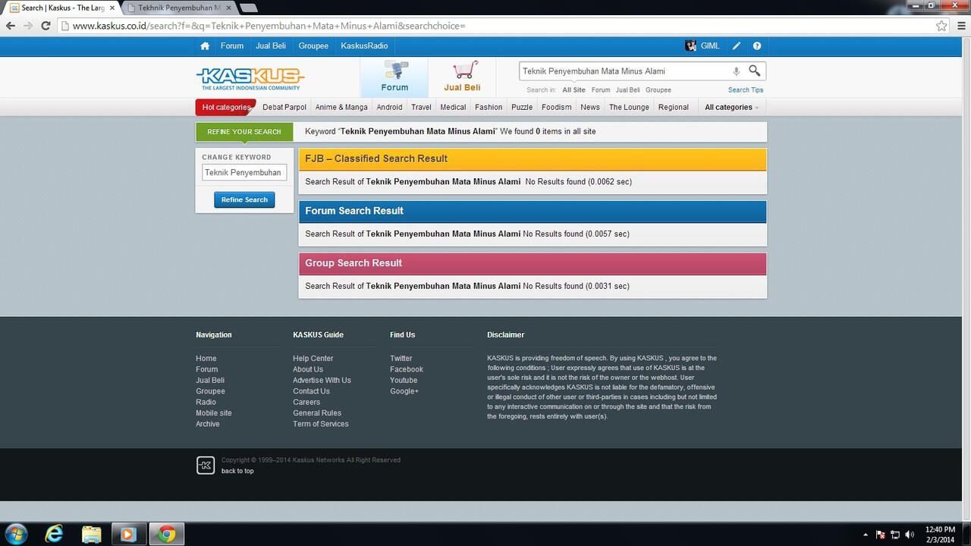Open Twitter footer link

[401, 358]
